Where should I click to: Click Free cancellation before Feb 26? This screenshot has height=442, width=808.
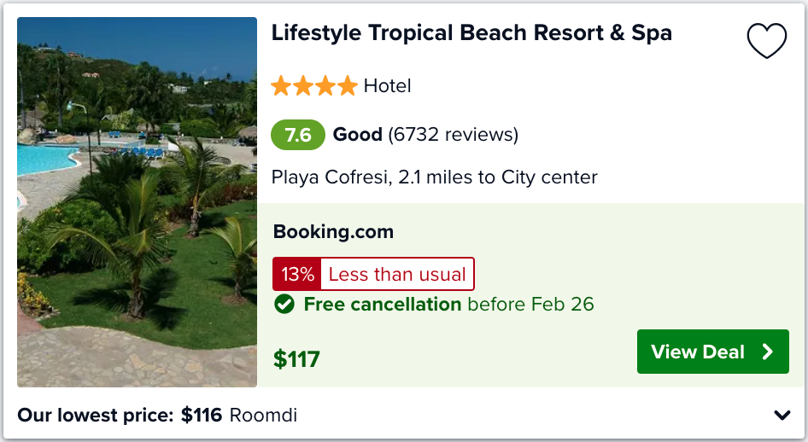click(x=448, y=304)
